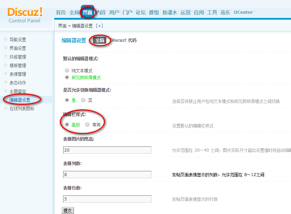This screenshot has width=291, height=214.
Task: Switch to the 全局 settings tab
Action: click(100, 40)
